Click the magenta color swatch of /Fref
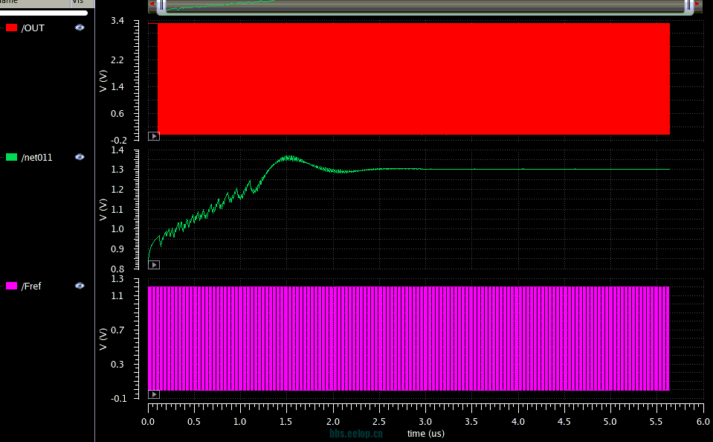 [11, 286]
